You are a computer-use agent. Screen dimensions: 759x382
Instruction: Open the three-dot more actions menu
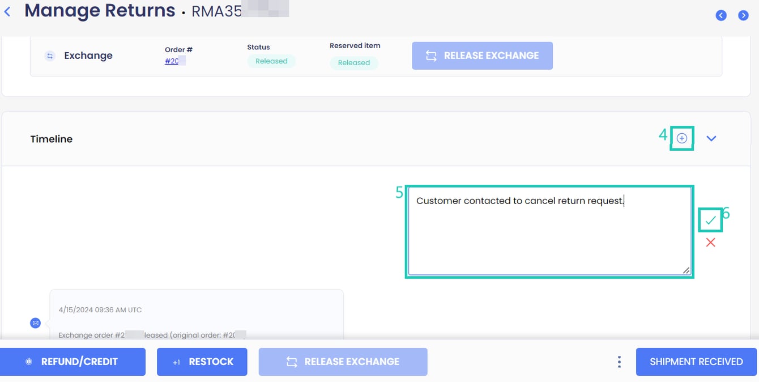pyautogui.click(x=619, y=362)
